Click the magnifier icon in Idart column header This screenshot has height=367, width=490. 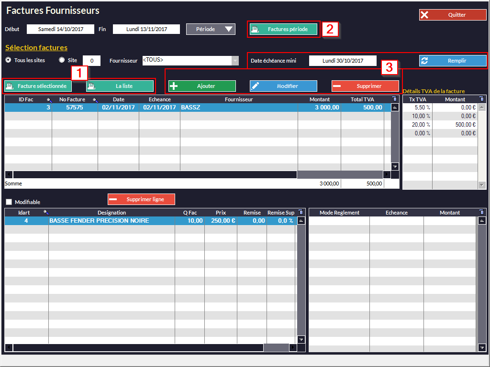(x=46, y=213)
